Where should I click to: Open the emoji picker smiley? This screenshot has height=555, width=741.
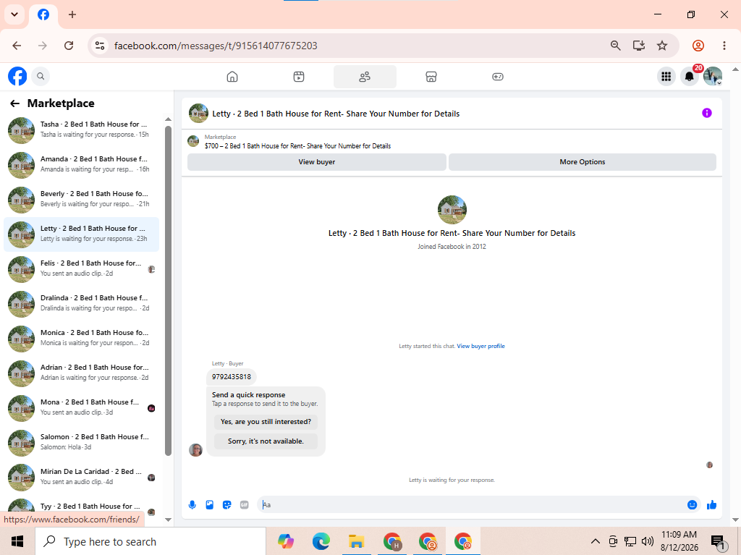click(693, 505)
